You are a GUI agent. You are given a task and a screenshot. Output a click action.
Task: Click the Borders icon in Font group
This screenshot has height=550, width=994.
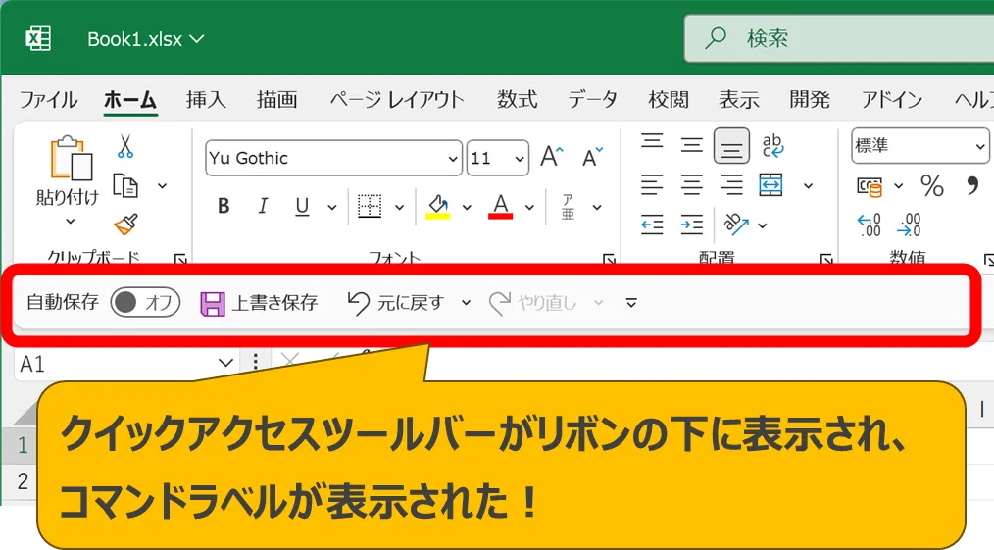pos(370,207)
